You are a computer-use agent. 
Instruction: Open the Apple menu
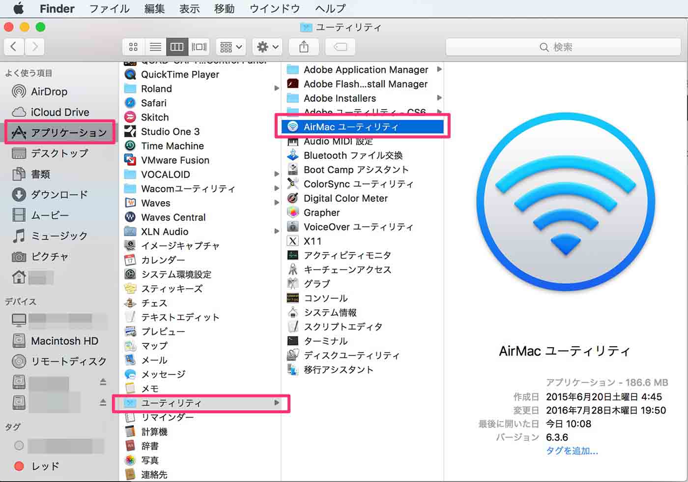point(19,8)
